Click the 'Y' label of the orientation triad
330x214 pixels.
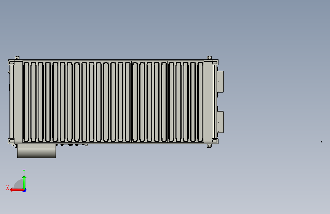[x=24, y=171]
